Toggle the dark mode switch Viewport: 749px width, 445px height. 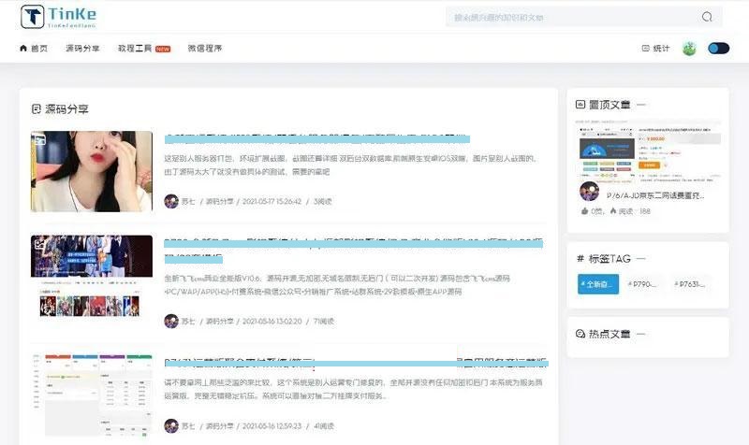[x=718, y=49]
